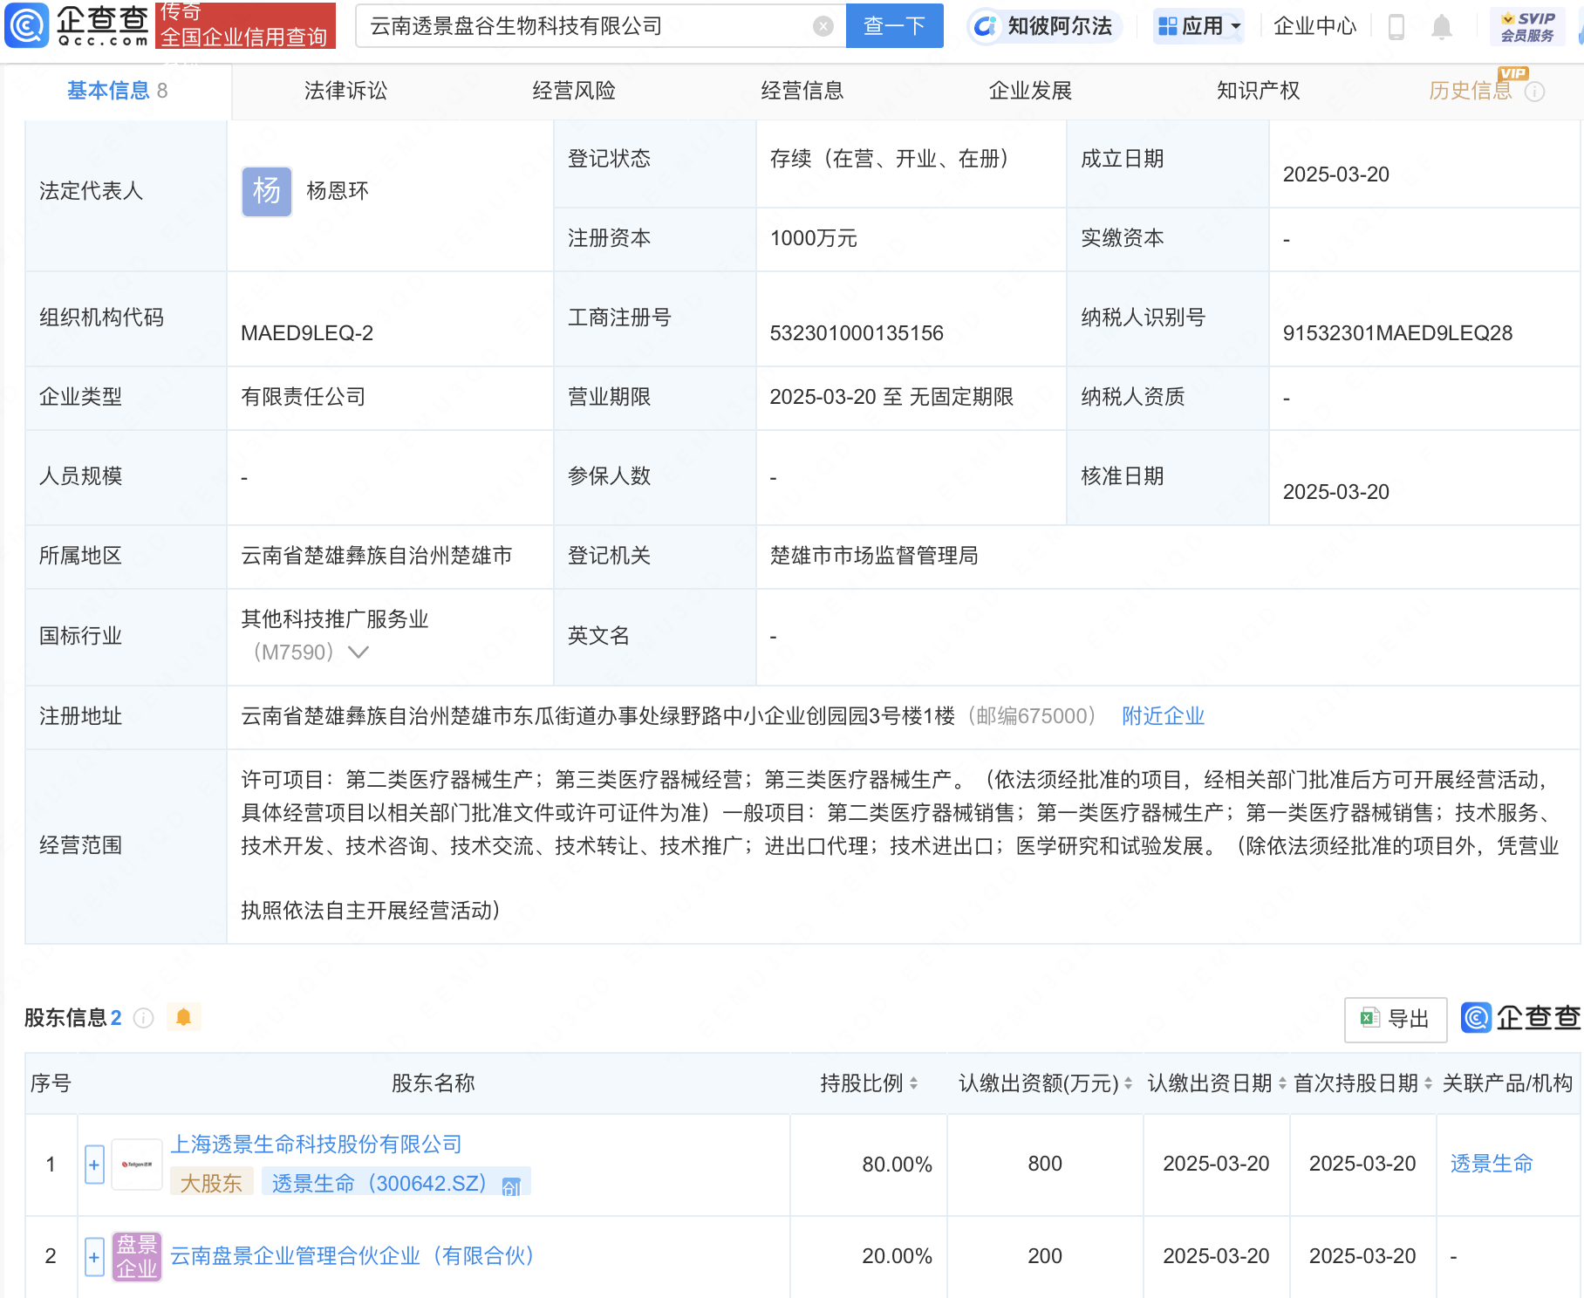Expand the 应用 dropdown menu
This screenshot has width=1584, height=1298.
1199,26
